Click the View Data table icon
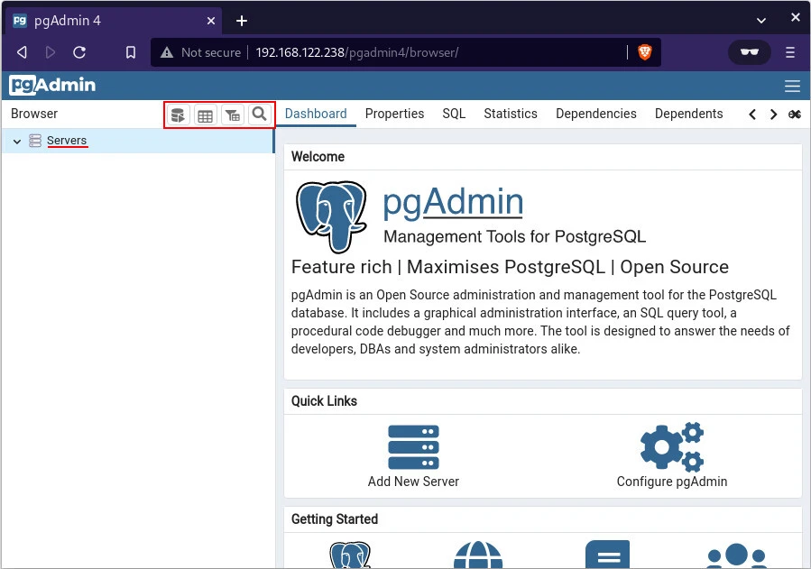 tap(206, 115)
